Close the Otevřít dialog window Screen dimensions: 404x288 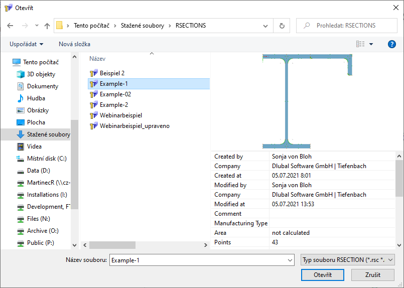[x=396, y=8]
